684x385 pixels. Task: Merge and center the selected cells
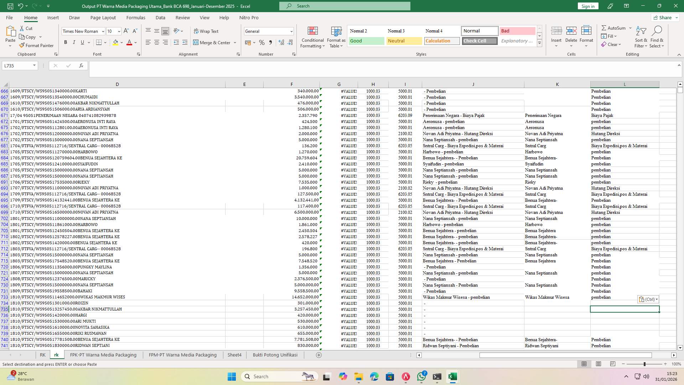(213, 42)
